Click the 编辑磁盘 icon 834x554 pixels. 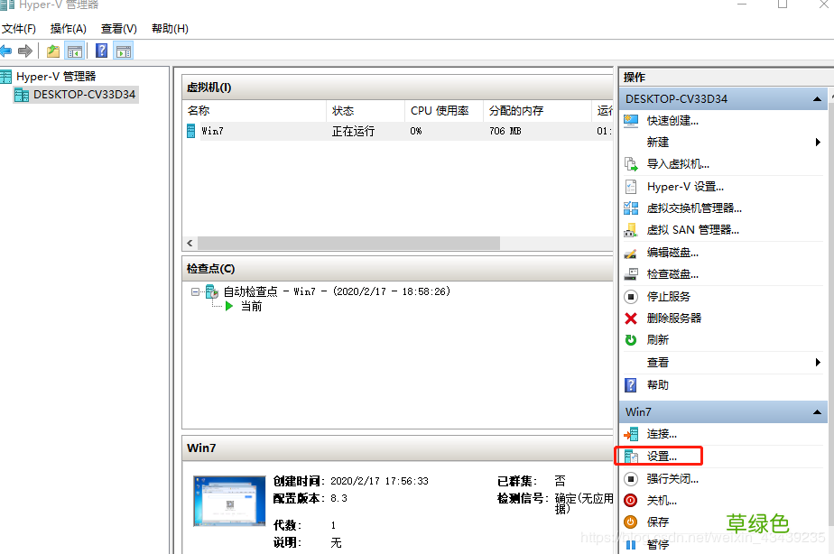click(x=629, y=252)
